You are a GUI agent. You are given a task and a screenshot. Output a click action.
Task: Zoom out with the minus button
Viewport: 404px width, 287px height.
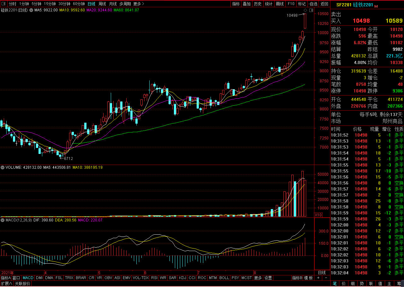click(x=326, y=278)
